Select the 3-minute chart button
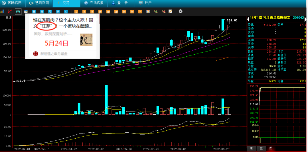The image size is (308, 152). point(84,12)
